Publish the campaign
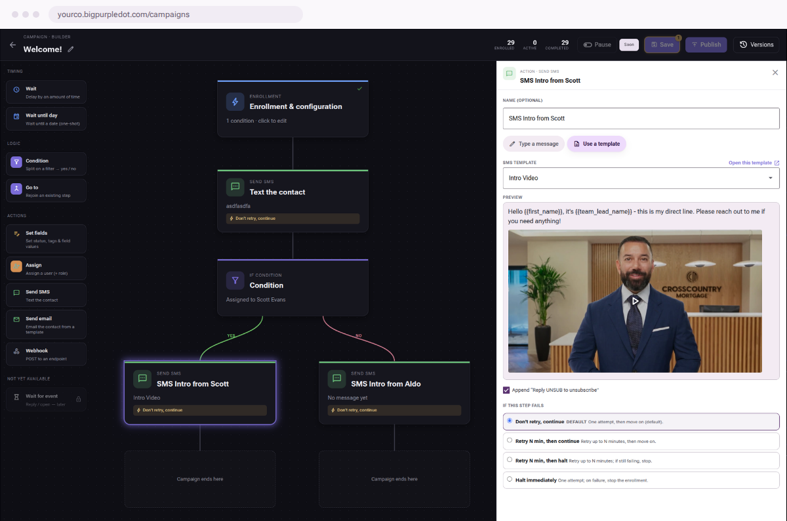The height and width of the screenshot is (521, 787). [x=706, y=45]
